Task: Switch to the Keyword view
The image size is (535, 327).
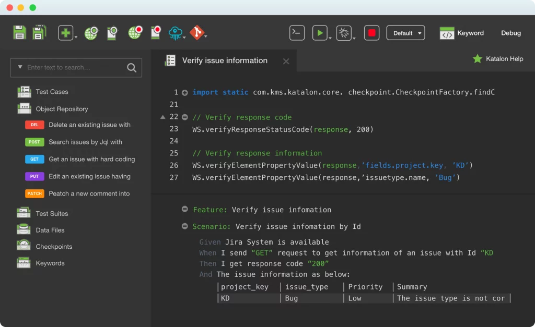Action: point(462,33)
